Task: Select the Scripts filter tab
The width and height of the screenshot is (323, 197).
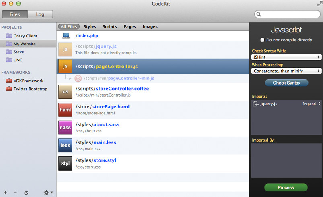Action: (x=110, y=27)
